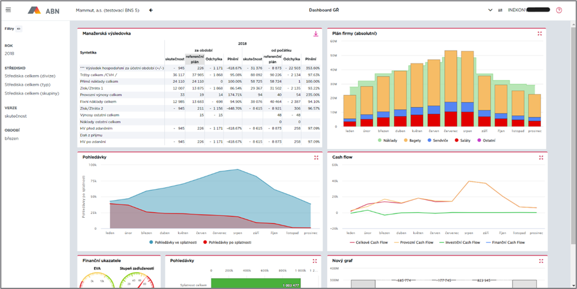
Task: Toggle Náklady legend item
Action: 387,140
